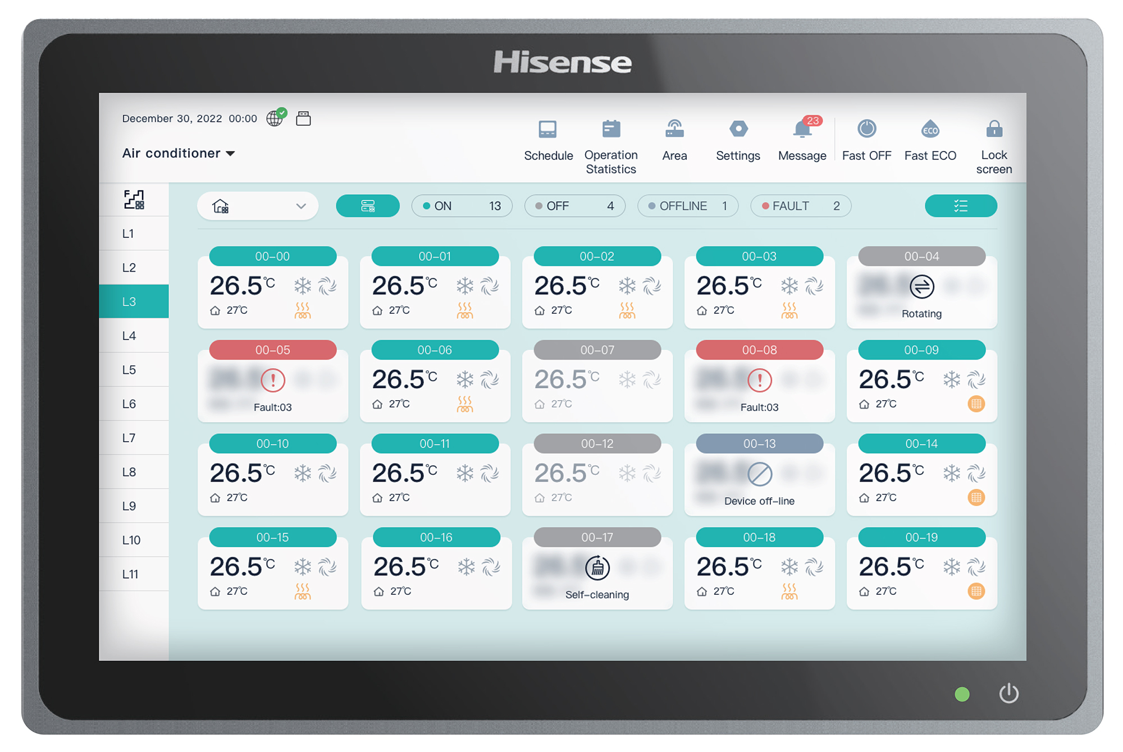
Task: Open the Schedule icon
Action: [547, 130]
